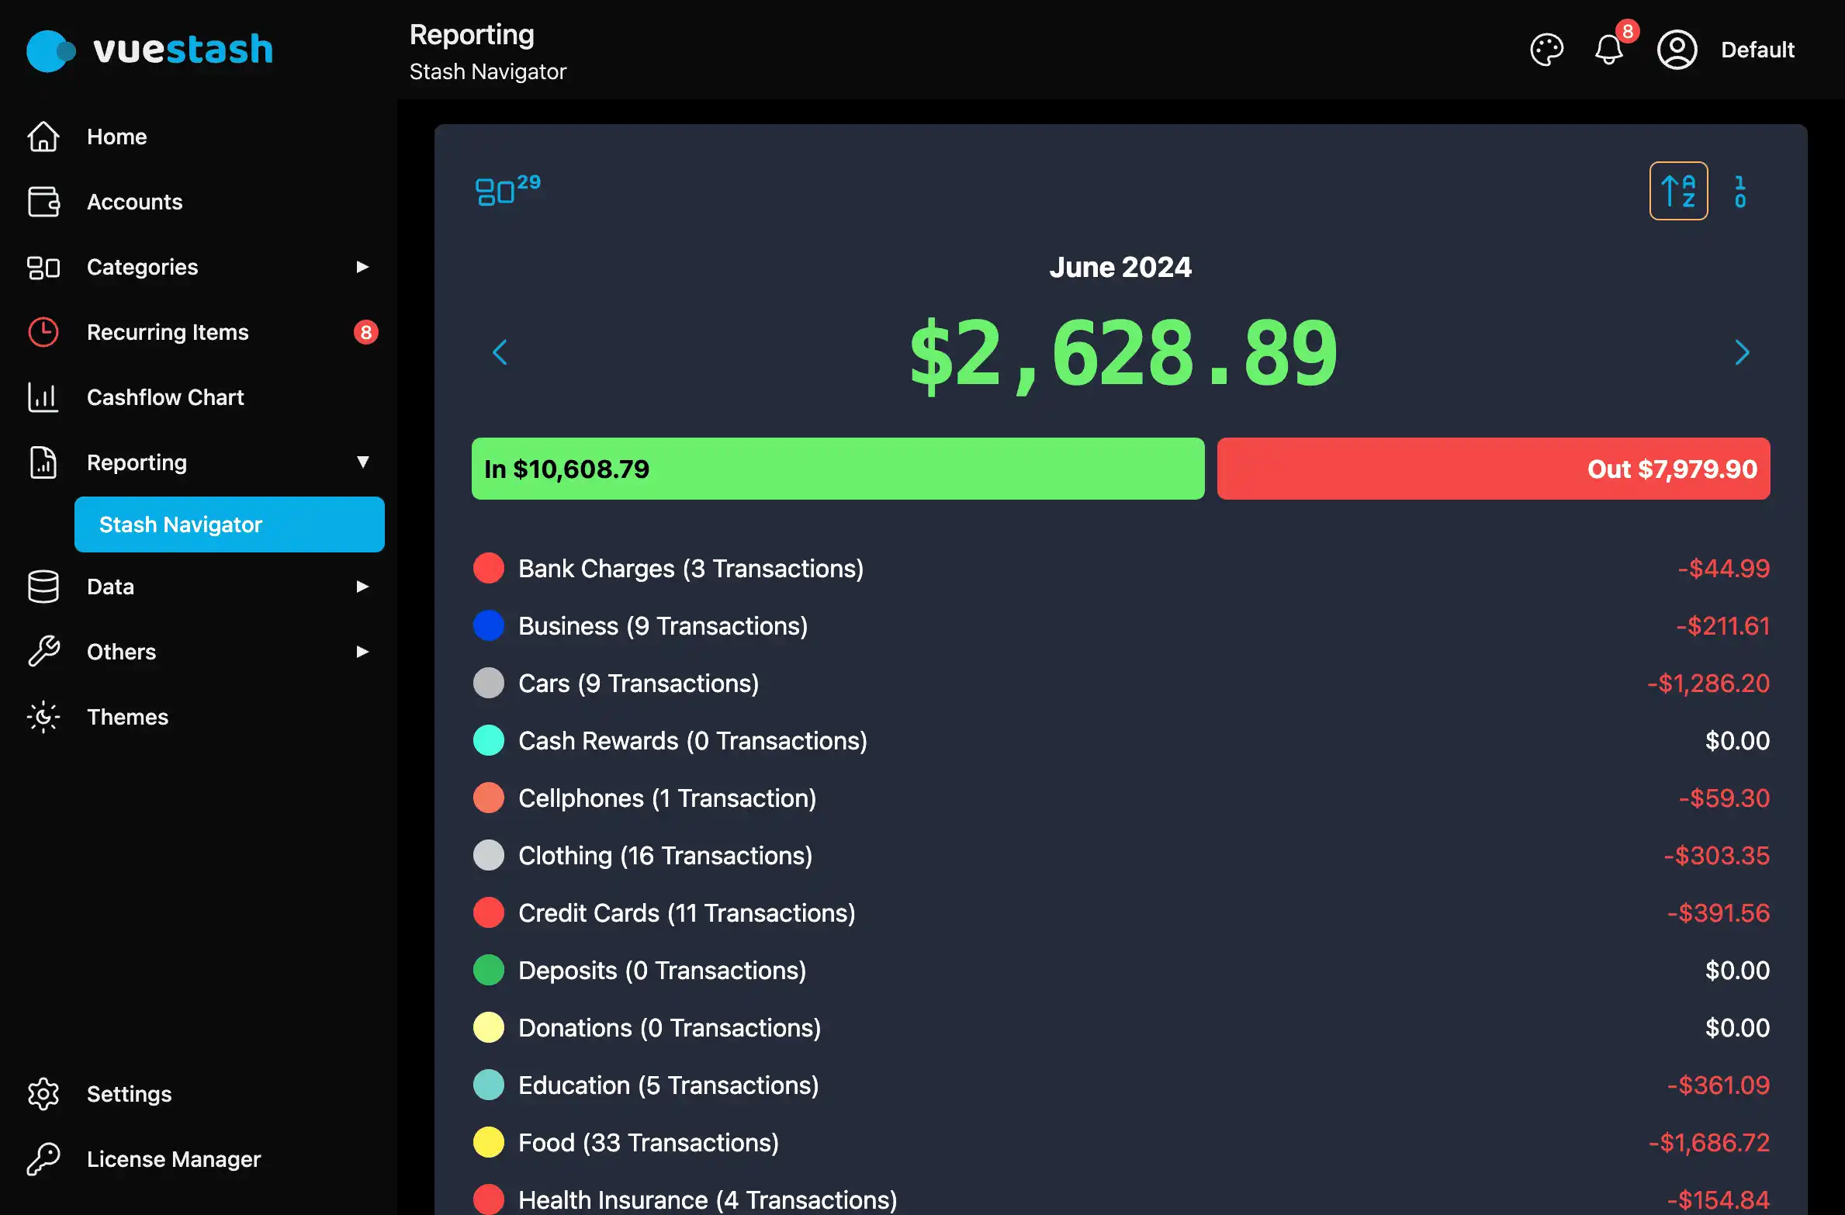
Task: Navigate to the next month
Action: point(1742,352)
